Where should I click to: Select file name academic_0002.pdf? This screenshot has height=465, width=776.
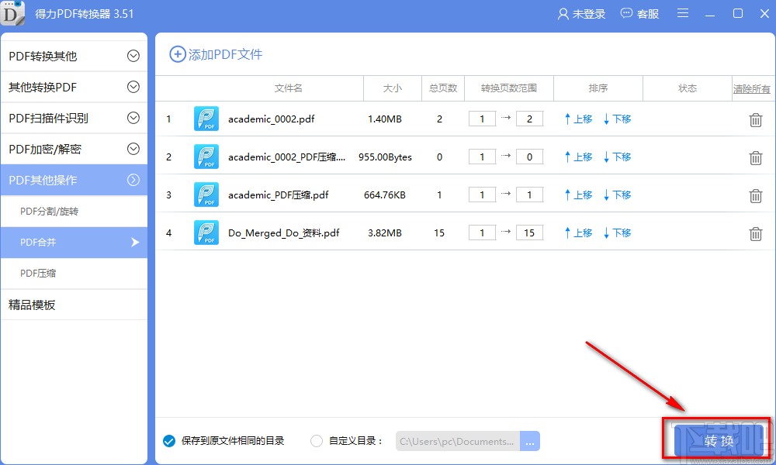click(x=271, y=119)
